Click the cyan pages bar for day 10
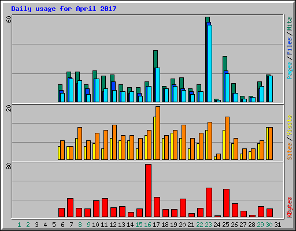The width and height of the screenshot is (296, 231). [x=97, y=90]
